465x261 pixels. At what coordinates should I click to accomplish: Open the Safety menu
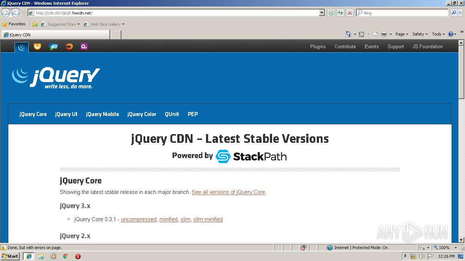420,34
